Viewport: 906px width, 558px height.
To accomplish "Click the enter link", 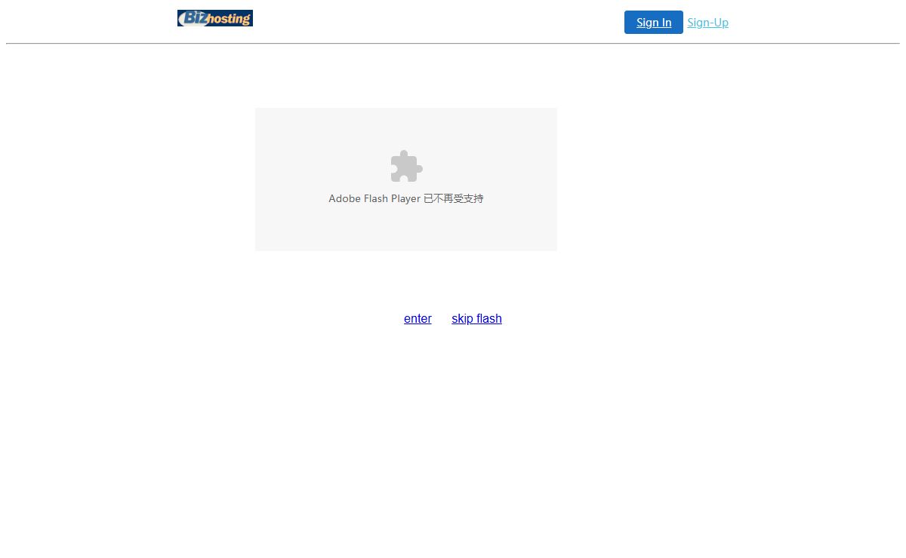I will 418,318.
